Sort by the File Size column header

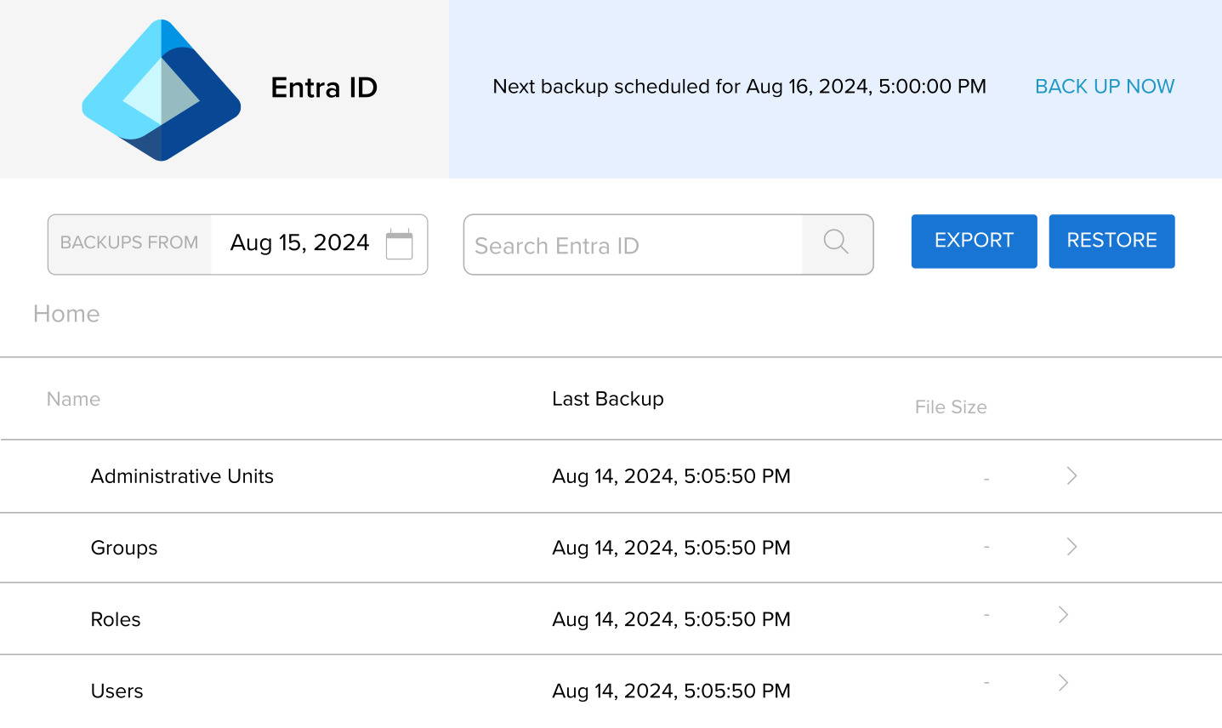point(951,407)
